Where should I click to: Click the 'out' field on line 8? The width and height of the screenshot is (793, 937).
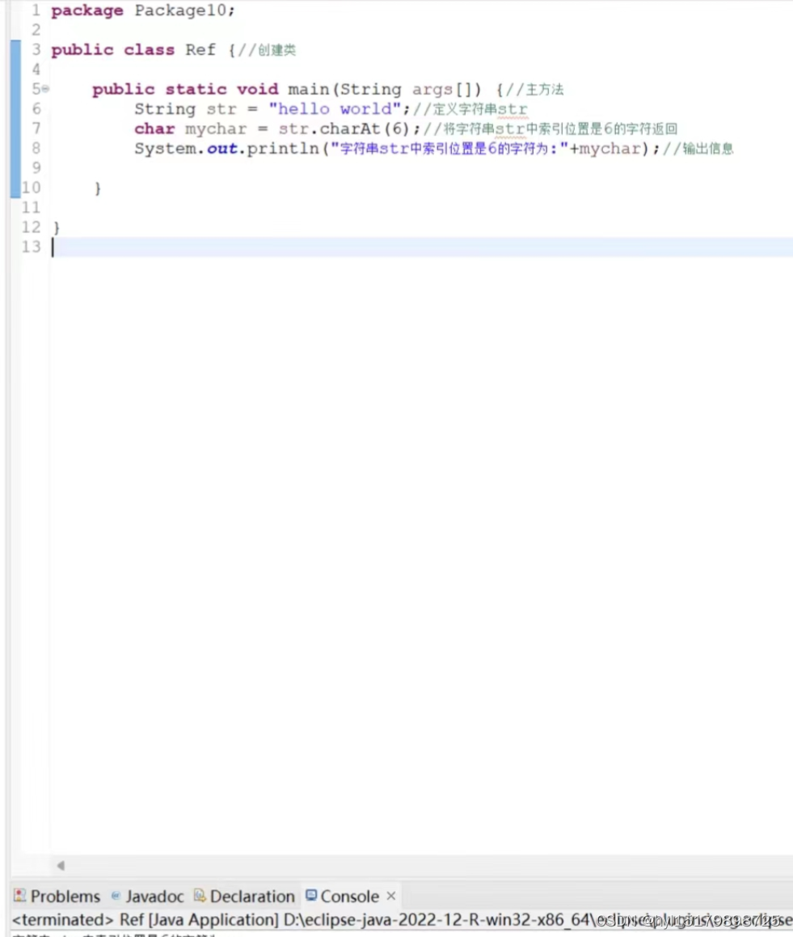221,149
